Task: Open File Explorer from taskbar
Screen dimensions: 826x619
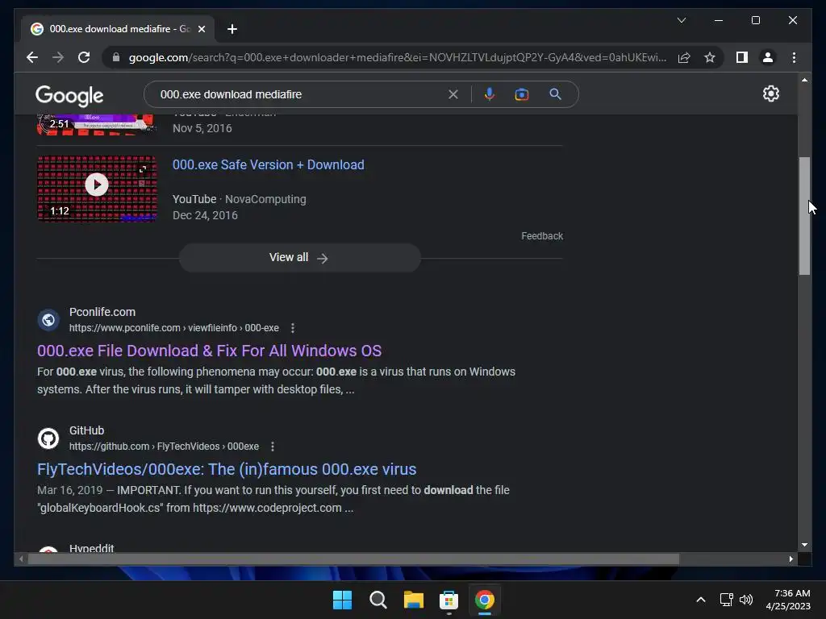Action: (414, 600)
